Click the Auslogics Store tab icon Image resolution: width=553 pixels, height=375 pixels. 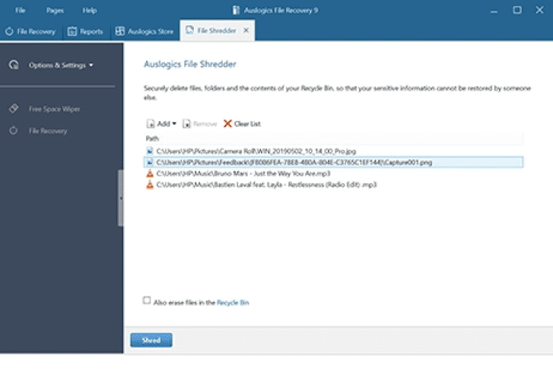tap(120, 32)
